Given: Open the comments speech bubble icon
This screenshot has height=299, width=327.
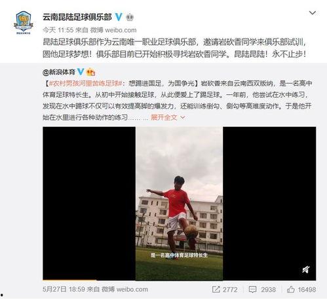Looking at the screenshot, I should click(x=252, y=289).
